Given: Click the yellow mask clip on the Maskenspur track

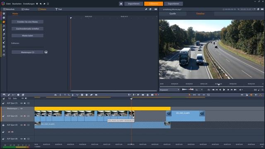Looking at the screenshot, I should [102, 108].
